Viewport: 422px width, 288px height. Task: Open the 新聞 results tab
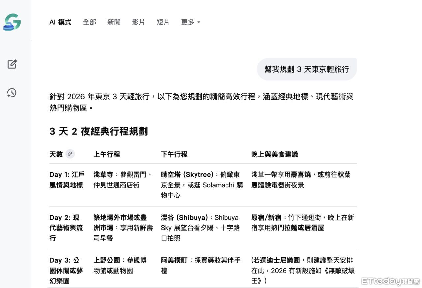click(x=114, y=22)
